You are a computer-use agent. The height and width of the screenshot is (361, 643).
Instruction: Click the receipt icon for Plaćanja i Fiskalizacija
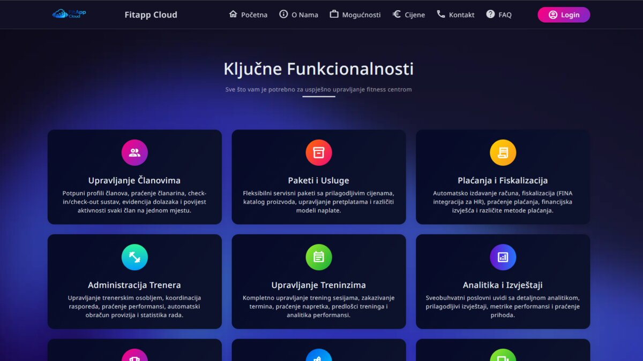pos(503,152)
